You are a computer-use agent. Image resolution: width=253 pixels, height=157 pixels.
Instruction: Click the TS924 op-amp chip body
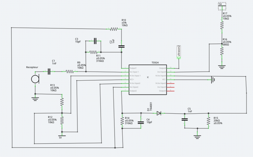[x=147, y=79]
